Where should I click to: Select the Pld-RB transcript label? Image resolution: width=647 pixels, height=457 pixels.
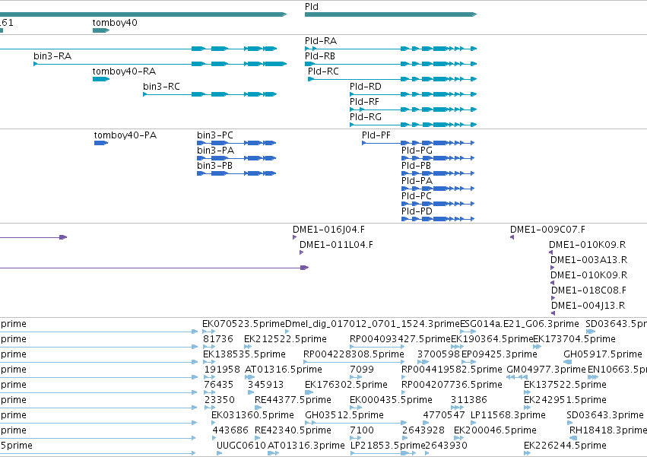320,56
